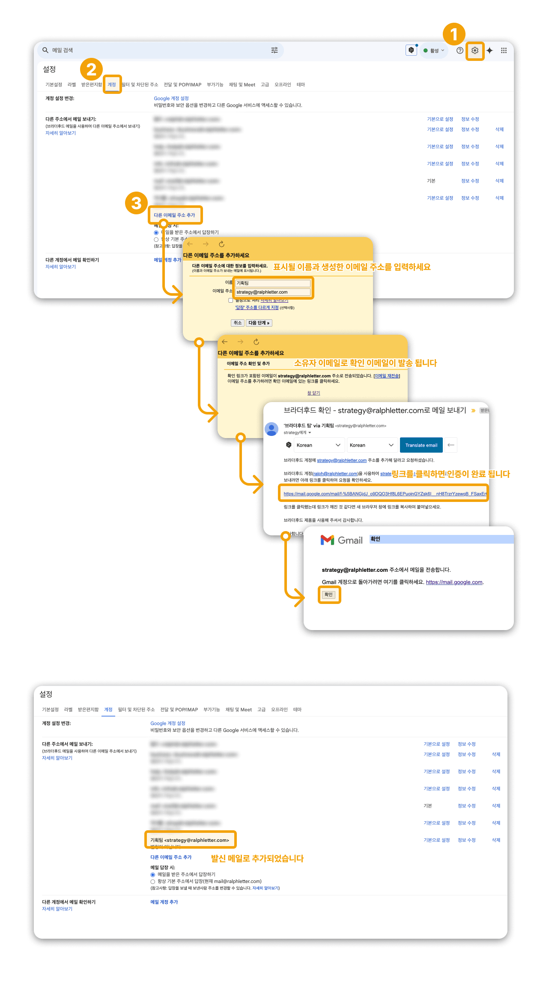Click the 취소 button in the add-address popup
This screenshot has width=549, height=982.
point(238,323)
